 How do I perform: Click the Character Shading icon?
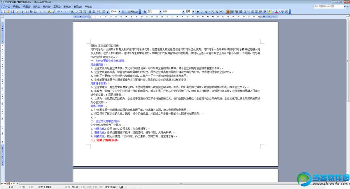217,12
